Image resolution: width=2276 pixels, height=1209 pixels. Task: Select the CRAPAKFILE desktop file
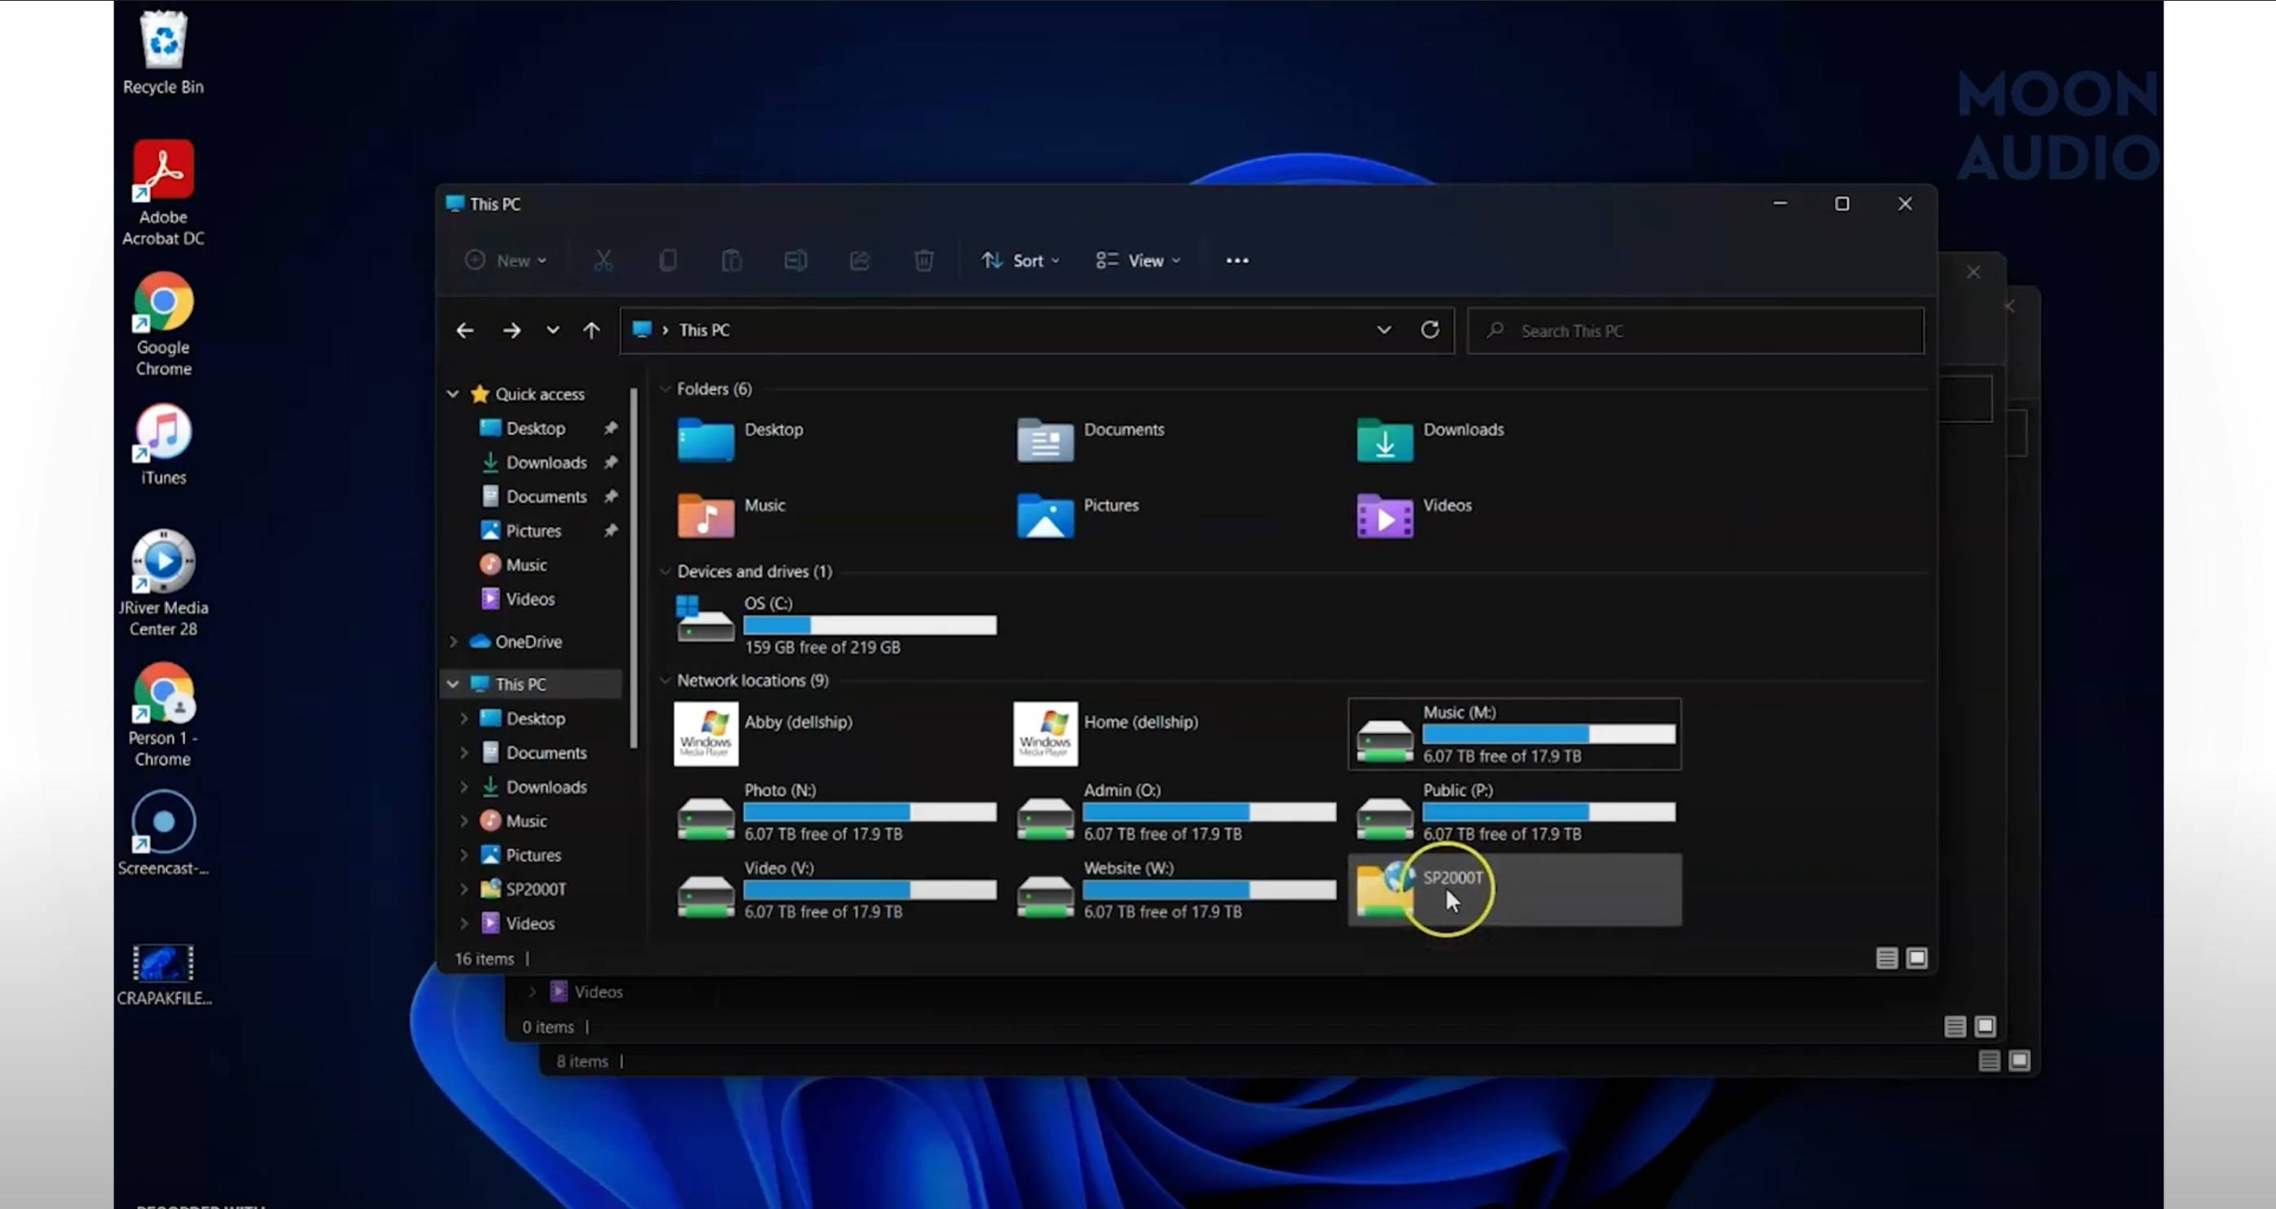(x=163, y=974)
